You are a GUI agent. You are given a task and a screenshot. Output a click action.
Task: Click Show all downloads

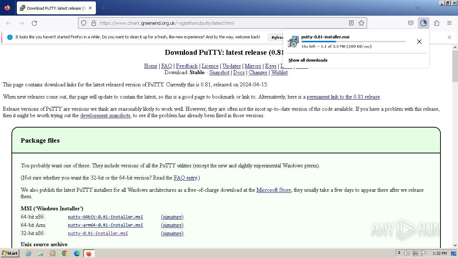tap(308, 60)
